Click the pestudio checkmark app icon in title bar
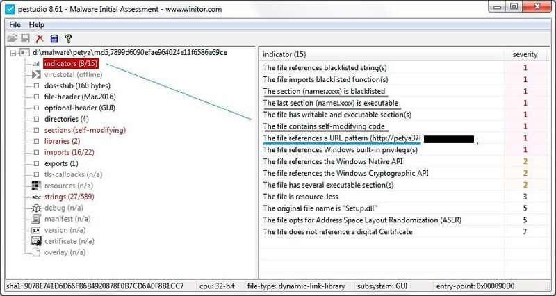The height and width of the screenshot is (296, 556). pyautogui.click(x=10, y=8)
